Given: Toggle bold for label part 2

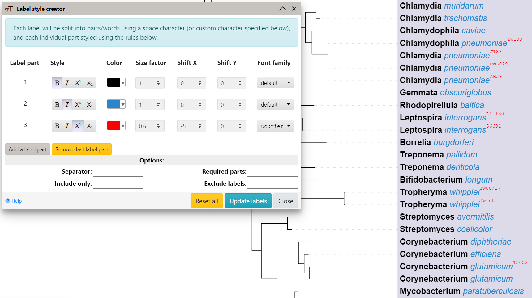Looking at the screenshot, I should [57, 105].
